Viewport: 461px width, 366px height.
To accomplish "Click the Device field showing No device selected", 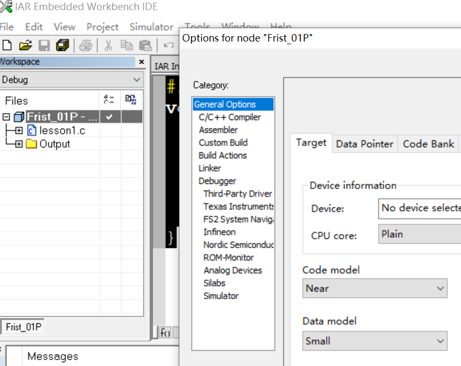I will 419,209.
